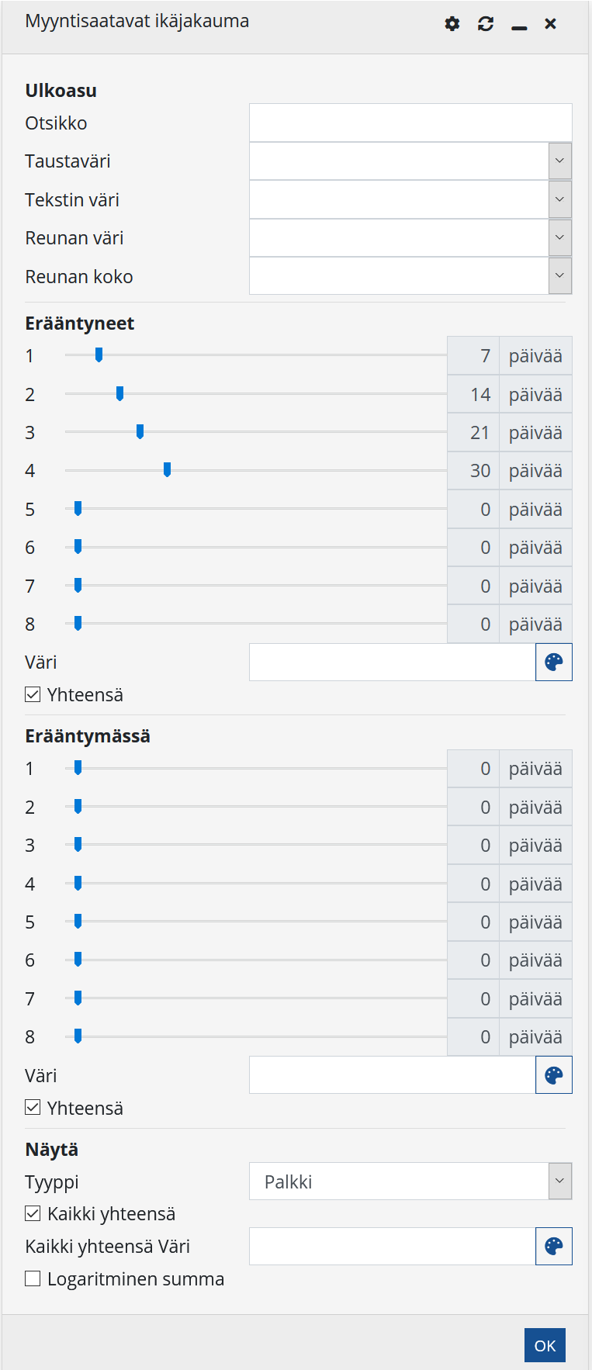The height and width of the screenshot is (1370, 592).
Task: Open palette picker for Erääntyneet Väri
Action: (553, 663)
